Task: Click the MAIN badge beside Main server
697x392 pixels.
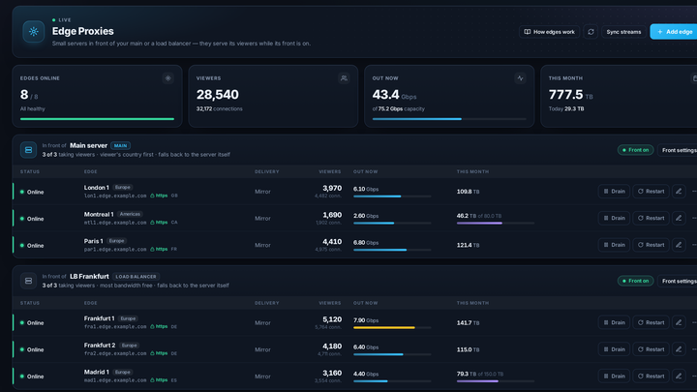Action: (x=120, y=146)
